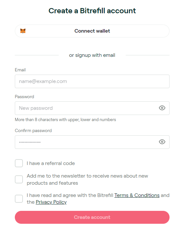Enable the newsletter subscription checkbox
Viewport: 185px width, 237px height.
coord(19,180)
